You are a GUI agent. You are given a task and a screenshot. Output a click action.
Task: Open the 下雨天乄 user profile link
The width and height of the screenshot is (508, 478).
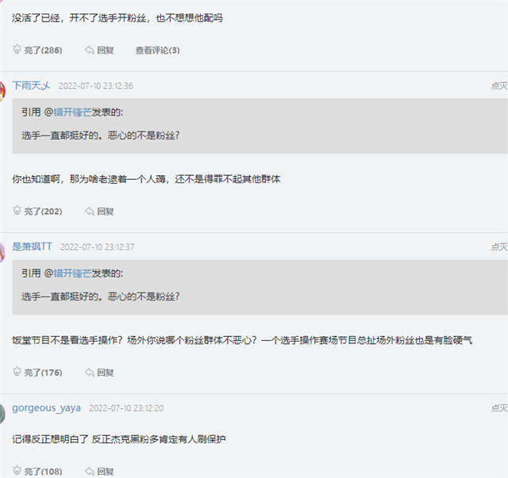point(31,86)
